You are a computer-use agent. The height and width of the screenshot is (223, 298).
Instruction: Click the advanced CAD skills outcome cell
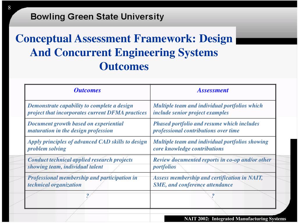click(87, 145)
